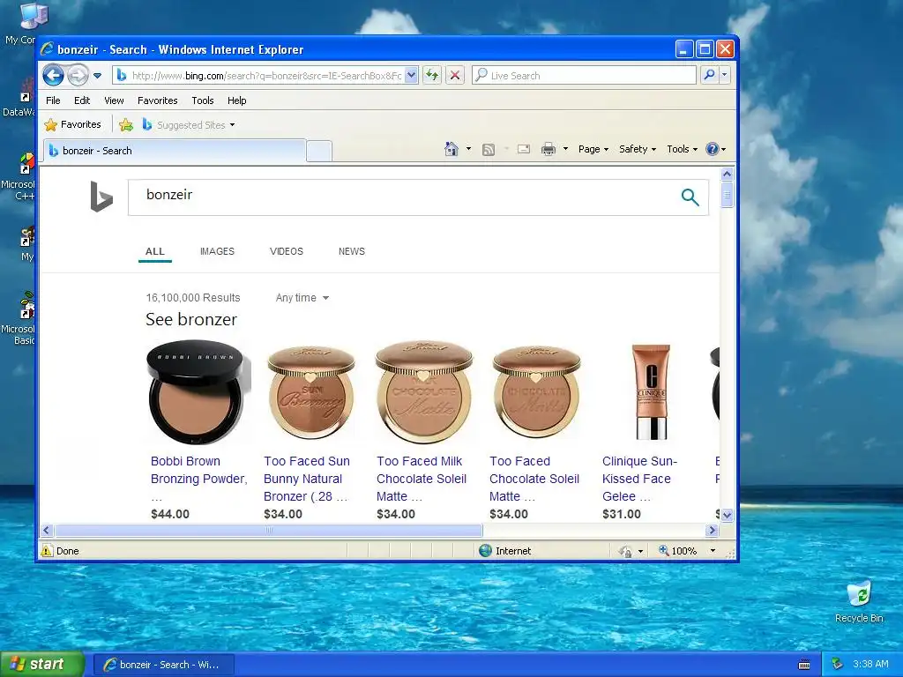Open the Page command bar menu
The height and width of the screenshot is (677, 903).
click(593, 149)
